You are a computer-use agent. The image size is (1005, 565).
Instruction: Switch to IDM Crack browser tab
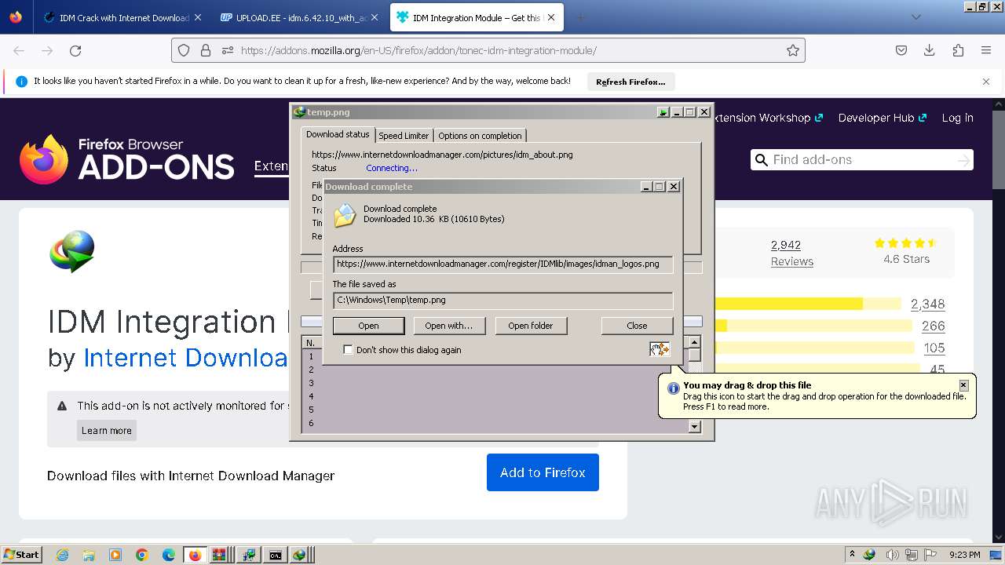tap(122, 17)
